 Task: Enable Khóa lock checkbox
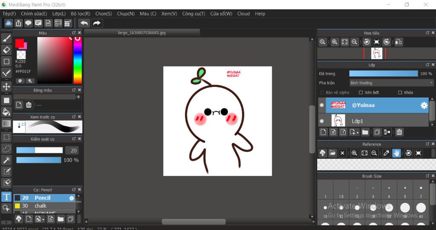tap(400, 92)
